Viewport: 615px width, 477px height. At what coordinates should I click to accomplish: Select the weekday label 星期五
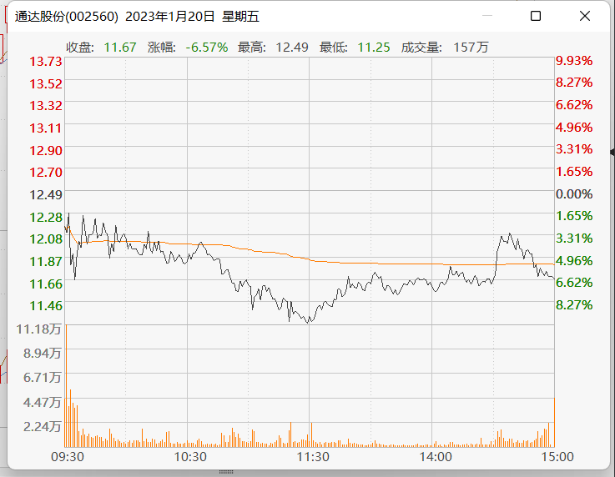[x=240, y=17]
